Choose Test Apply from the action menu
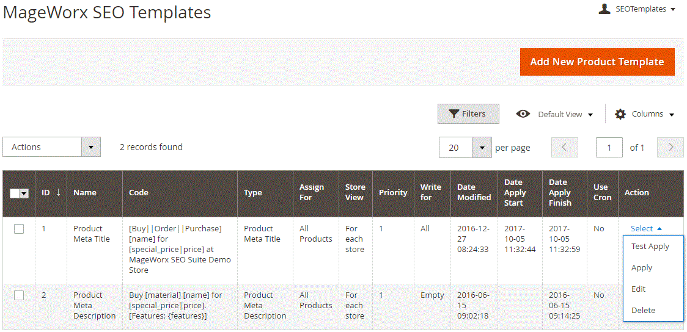 pos(650,247)
